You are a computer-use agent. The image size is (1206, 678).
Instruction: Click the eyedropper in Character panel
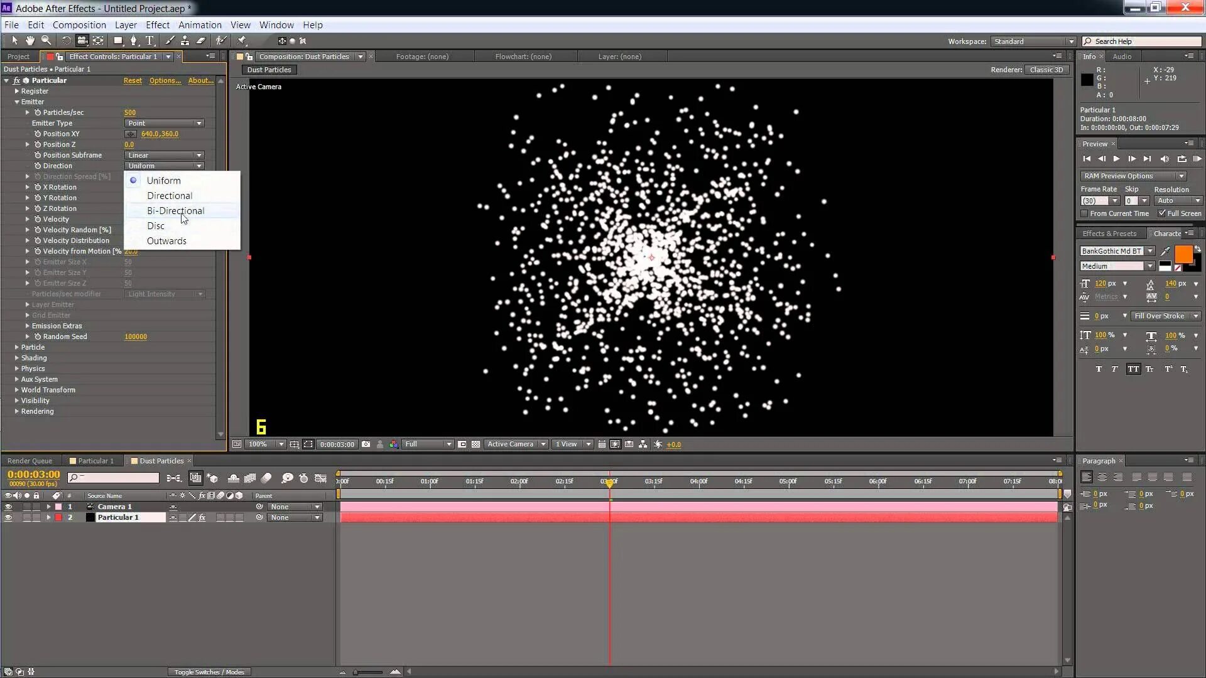click(1165, 251)
